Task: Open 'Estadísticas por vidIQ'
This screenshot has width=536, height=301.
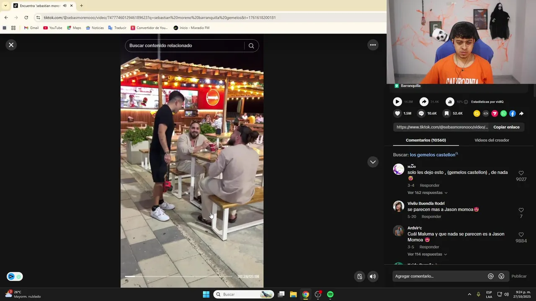Action: [x=487, y=102]
